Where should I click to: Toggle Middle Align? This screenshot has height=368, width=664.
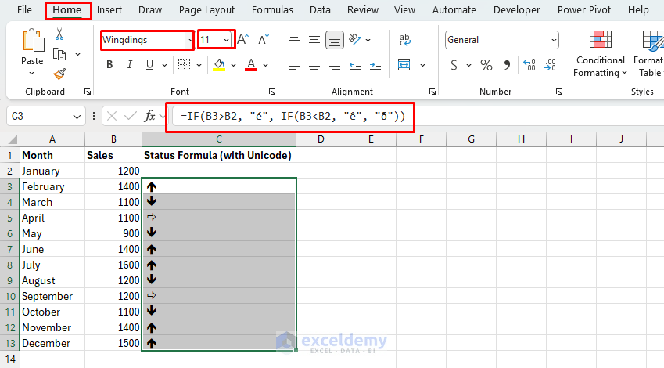pos(314,39)
